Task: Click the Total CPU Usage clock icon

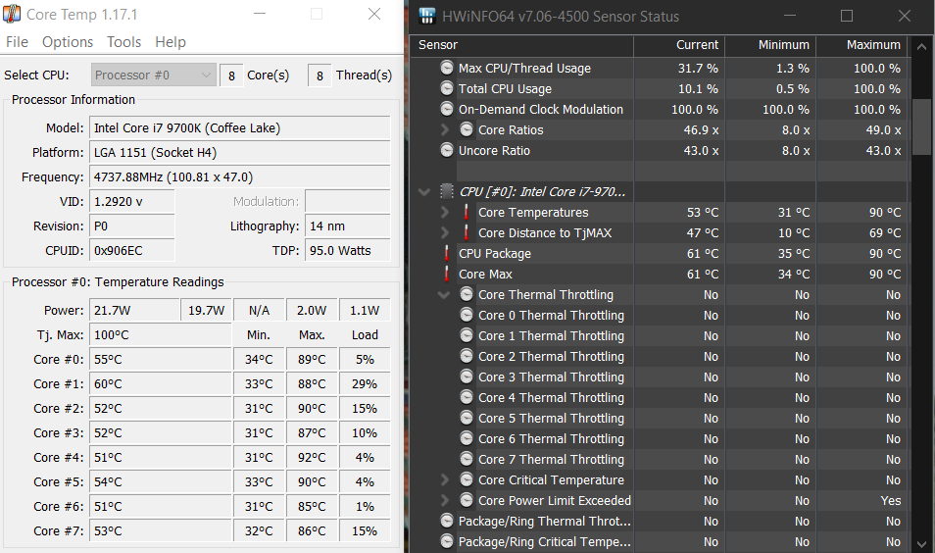Action: point(447,89)
